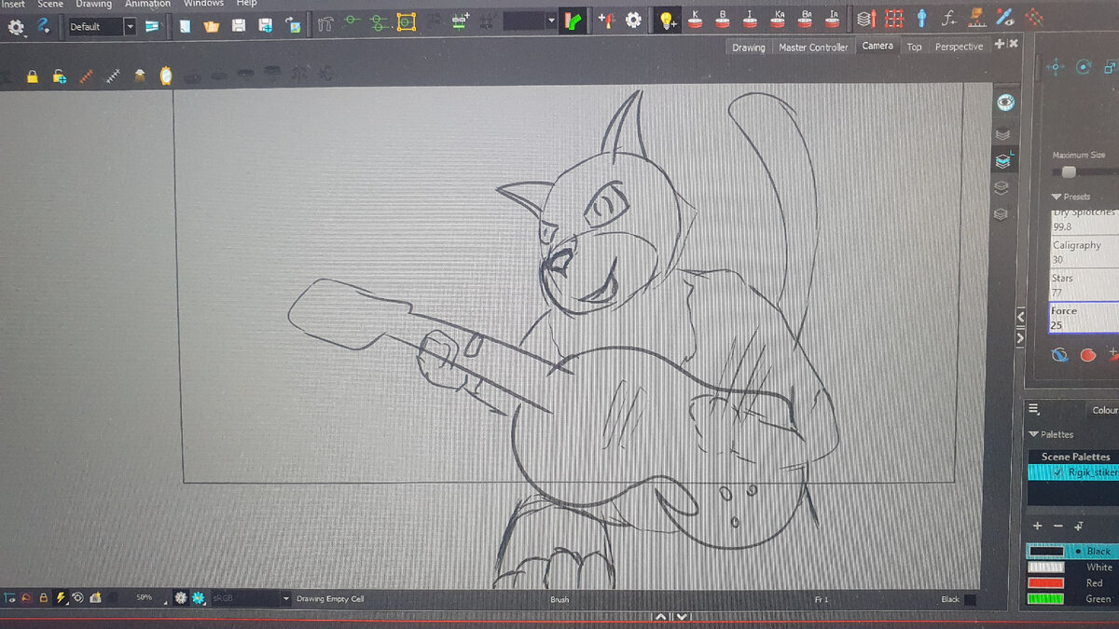Open the Workspace Manager icon
The image size is (1119, 629).
click(151, 25)
